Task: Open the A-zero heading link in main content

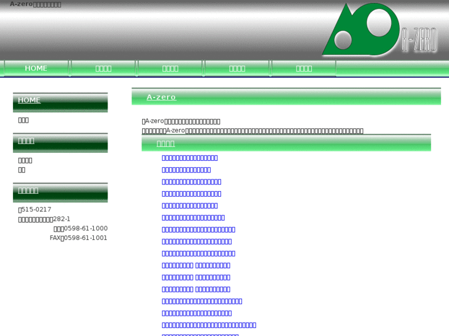Action: [x=161, y=97]
